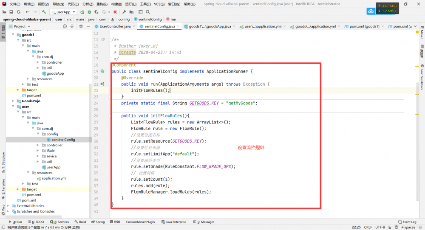The image size is (425, 230).
Task: Click the locate/scroll-from-source target icon
Action: click(65, 26)
